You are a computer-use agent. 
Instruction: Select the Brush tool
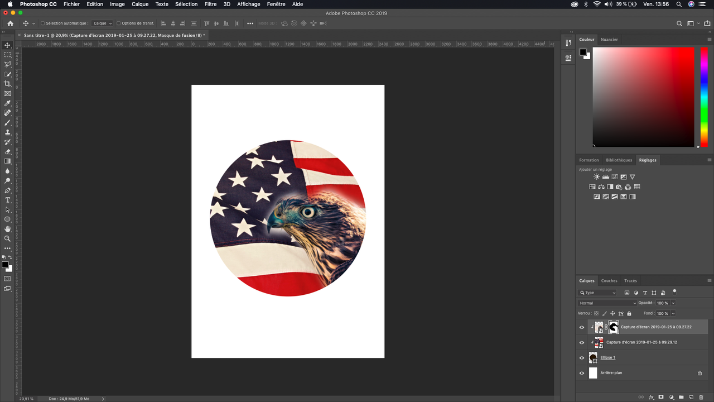pyautogui.click(x=7, y=122)
